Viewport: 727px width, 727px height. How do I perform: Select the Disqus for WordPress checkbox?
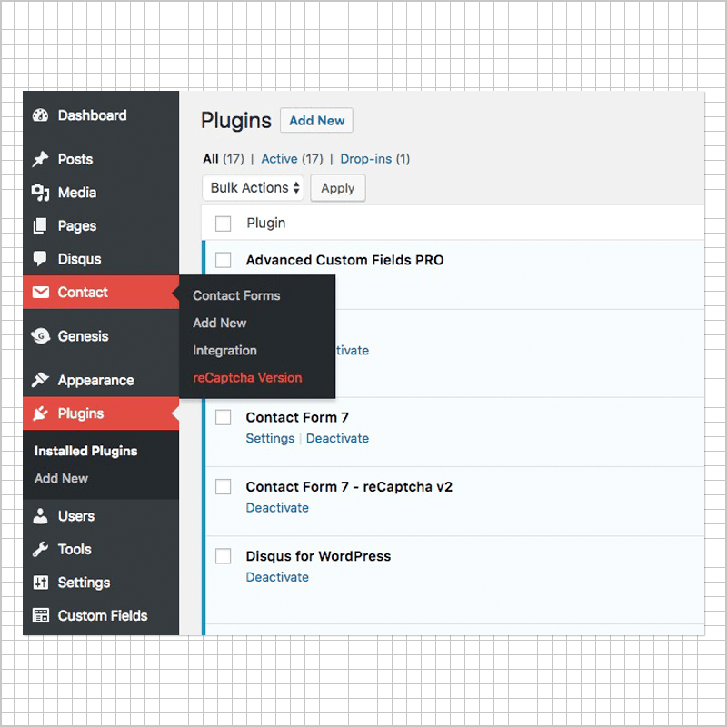(x=224, y=556)
